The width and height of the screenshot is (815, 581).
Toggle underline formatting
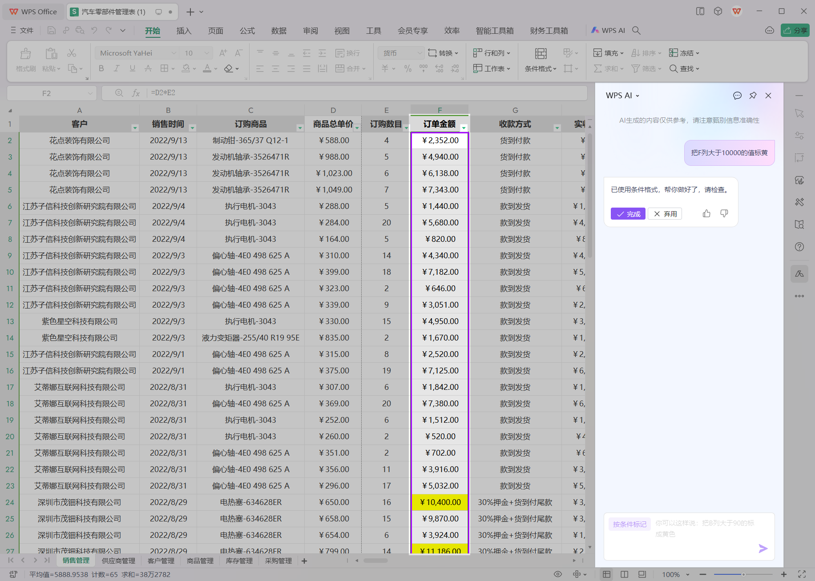tap(132, 68)
